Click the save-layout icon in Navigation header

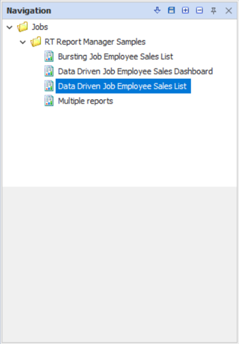point(171,10)
